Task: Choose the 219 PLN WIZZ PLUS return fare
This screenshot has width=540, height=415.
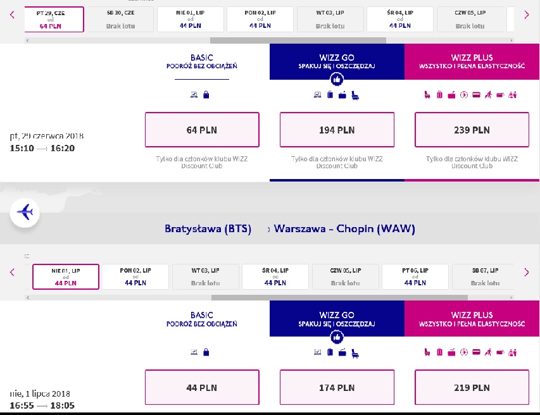Action: [472, 387]
